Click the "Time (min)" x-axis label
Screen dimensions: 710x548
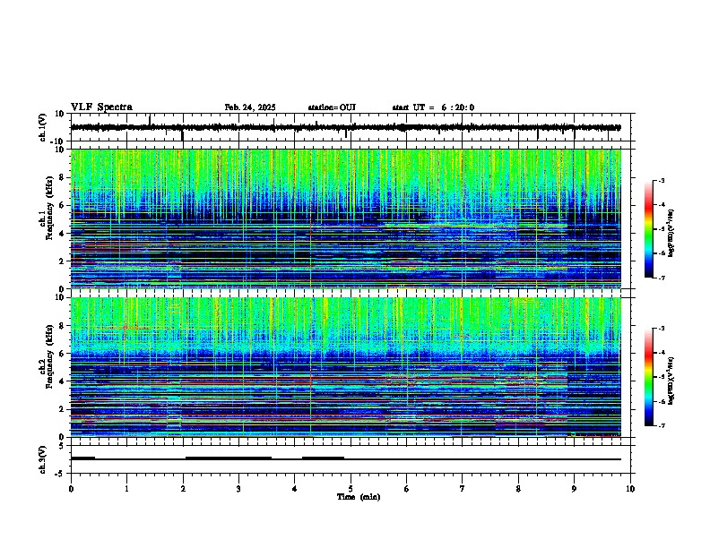pos(359,497)
